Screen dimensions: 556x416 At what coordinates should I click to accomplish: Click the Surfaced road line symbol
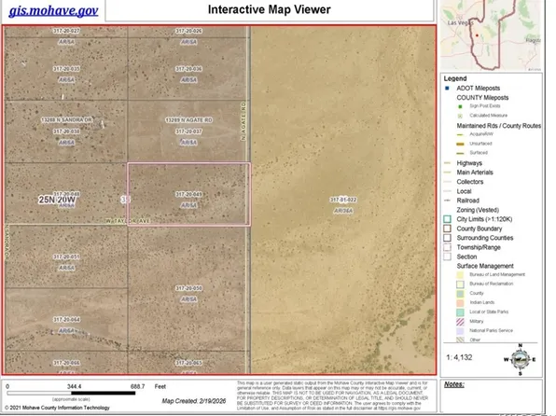pyautogui.click(x=460, y=153)
